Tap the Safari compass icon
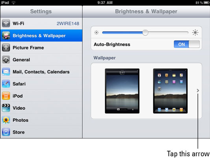This screenshot has width=210, height=158. [x=6, y=84]
